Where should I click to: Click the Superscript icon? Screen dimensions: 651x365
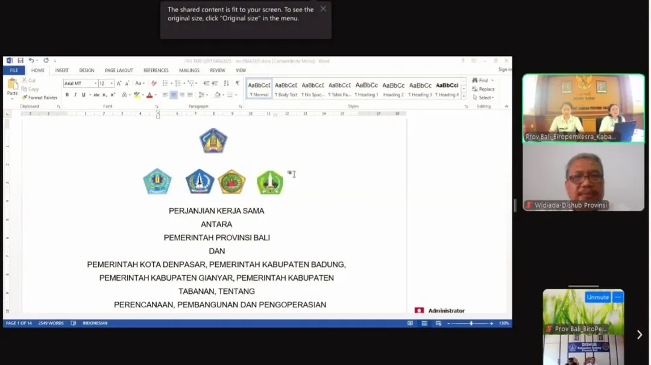pos(113,95)
